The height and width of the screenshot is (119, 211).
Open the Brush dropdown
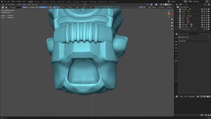click(64, 7)
